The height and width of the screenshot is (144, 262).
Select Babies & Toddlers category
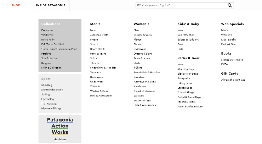(188, 39)
